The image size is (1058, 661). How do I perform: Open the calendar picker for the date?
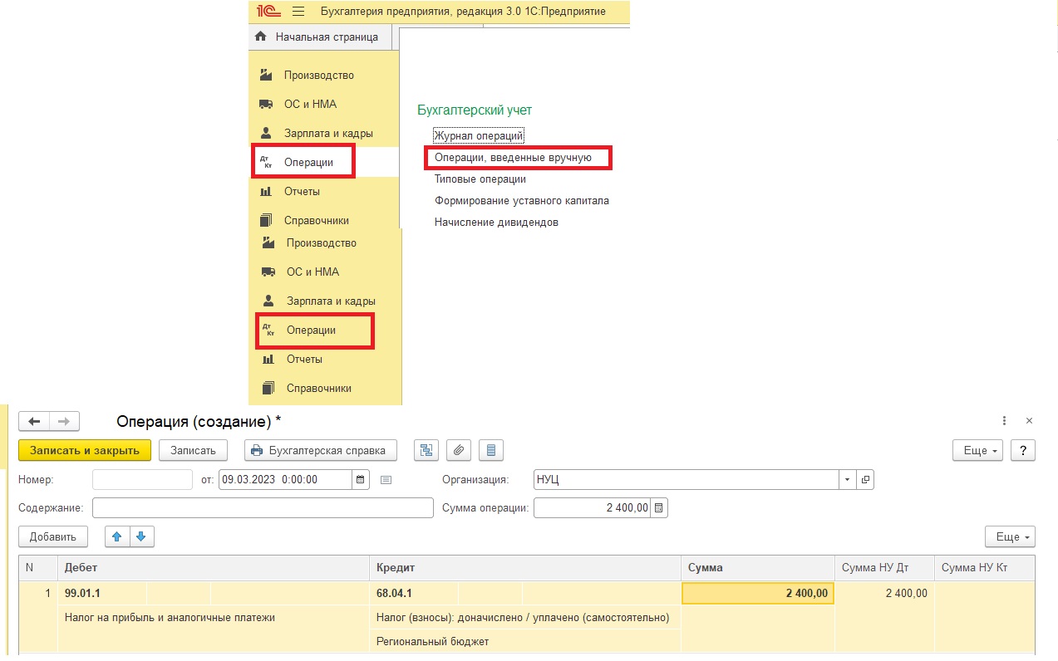pyautogui.click(x=360, y=480)
